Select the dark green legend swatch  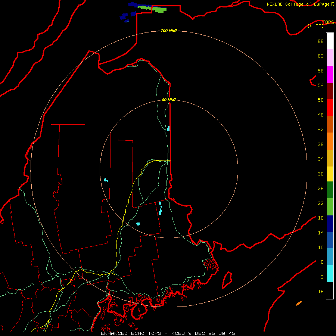(330, 190)
